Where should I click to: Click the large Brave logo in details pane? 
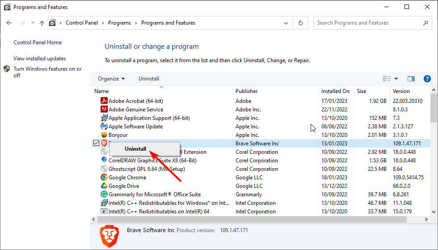pos(109,236)
